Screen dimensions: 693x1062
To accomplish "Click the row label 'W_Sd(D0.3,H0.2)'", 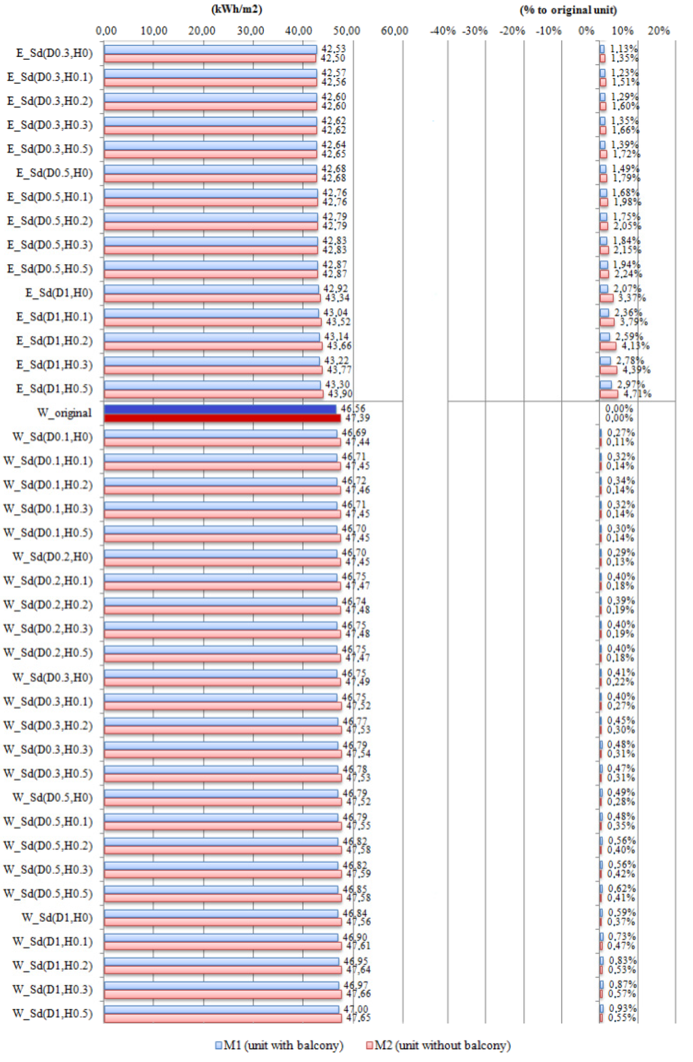I will [48, 725].
